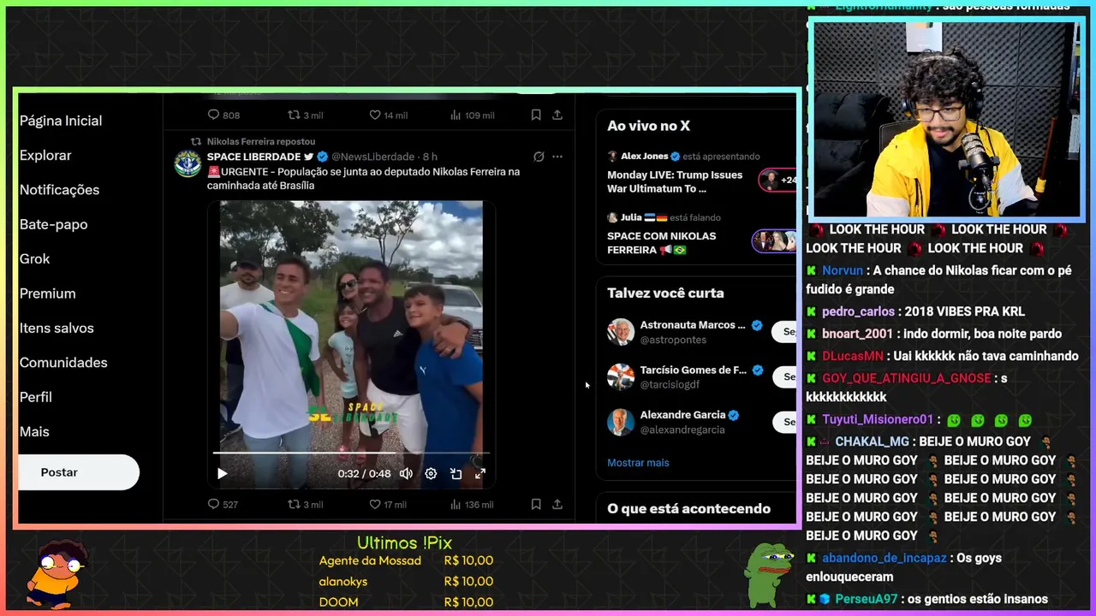This screenshot has width=1096, height=616.
Task: Seek on the video progress bar
Action: click(x=351, y=453)
